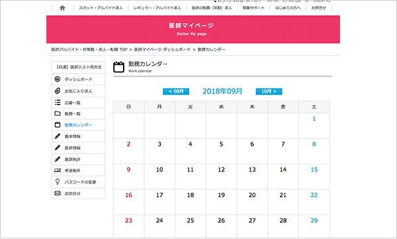Viewport: 397px width, 239px height.
Task: Select date 18 in calendar
Action: coord(191,195)
